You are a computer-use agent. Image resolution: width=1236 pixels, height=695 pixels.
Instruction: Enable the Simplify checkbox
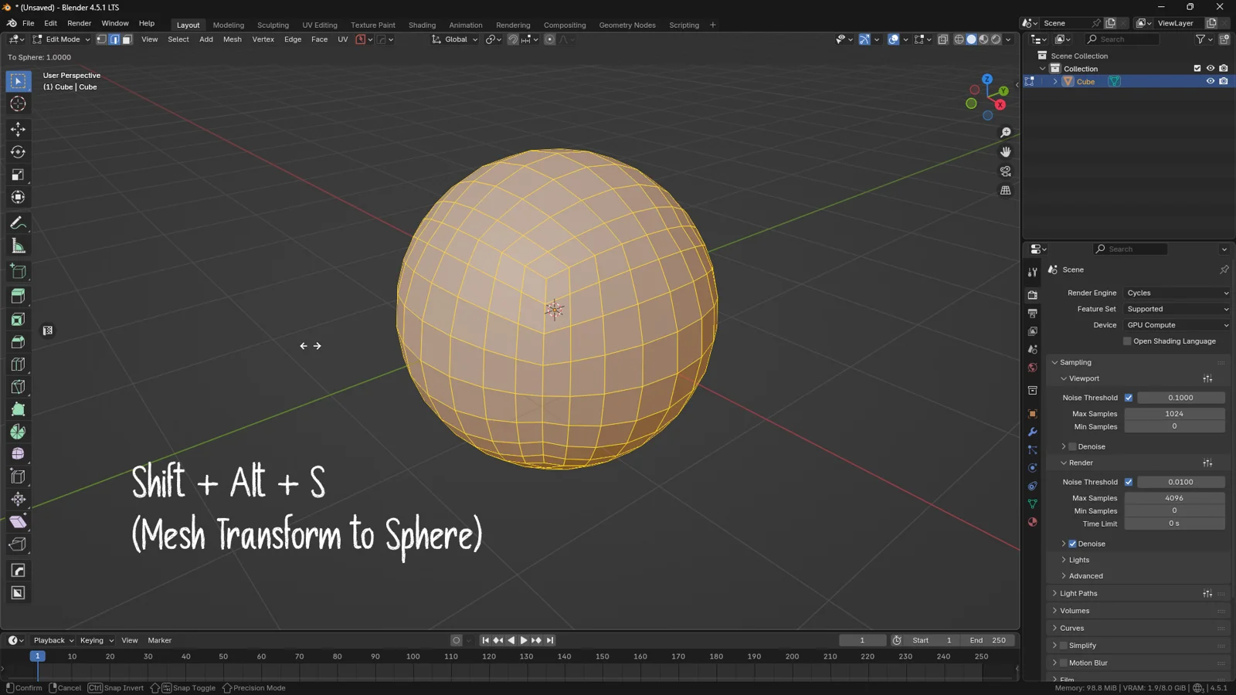tap(1064, 646)
